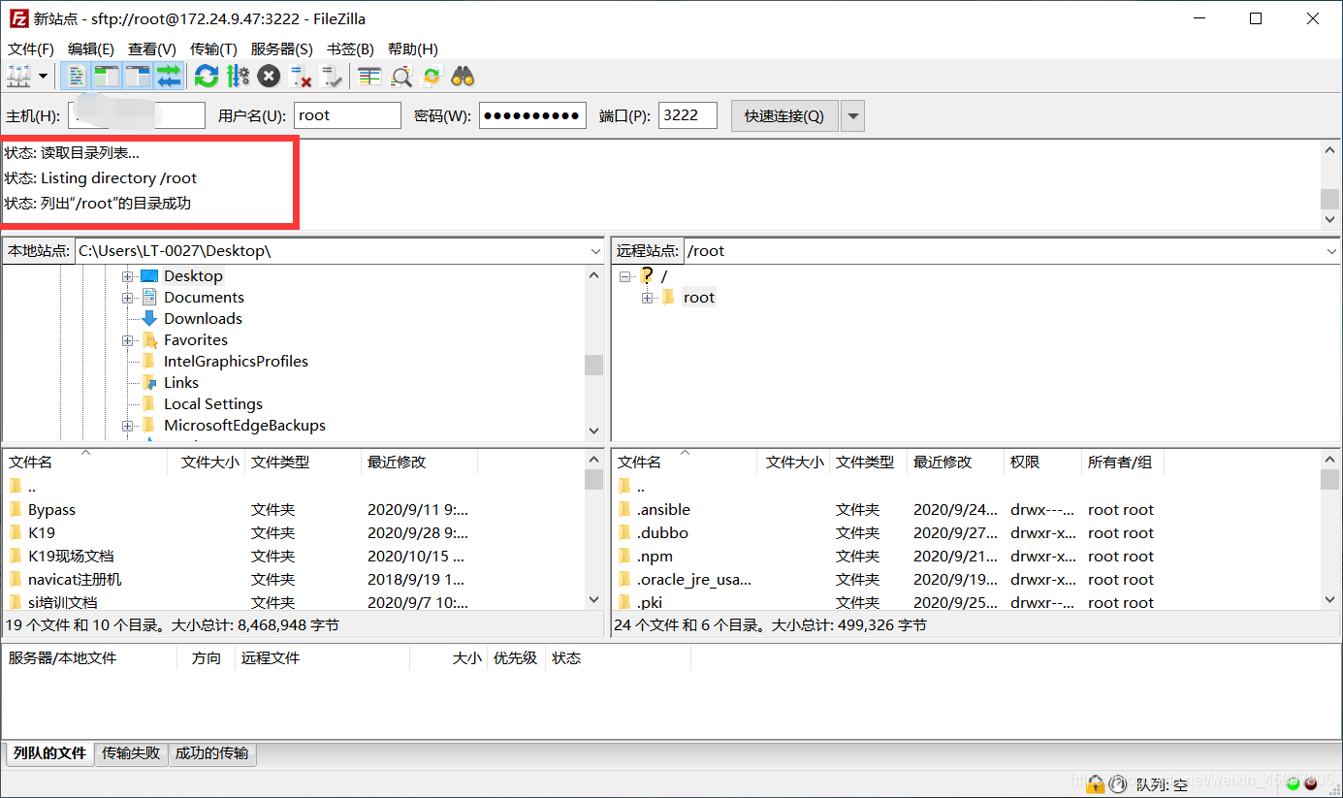
Task: Open the quick connect history dropdown
Action: (852, 115)
